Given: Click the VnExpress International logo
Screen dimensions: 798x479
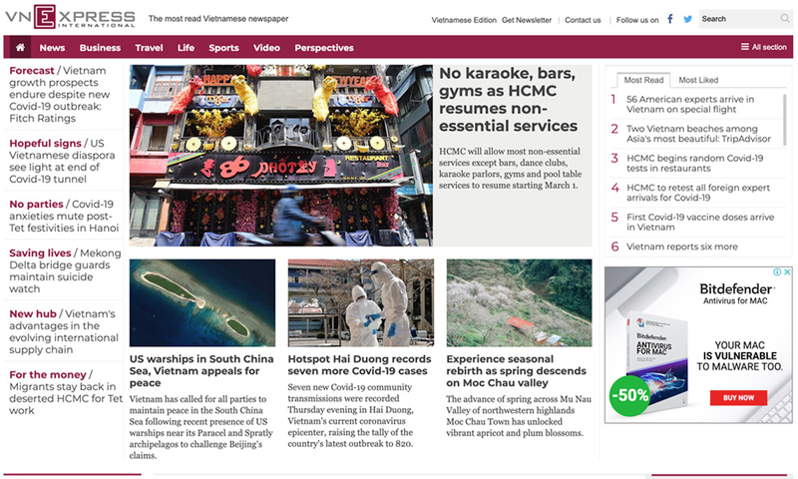Looking at the screenshot, I should (70, 18).
